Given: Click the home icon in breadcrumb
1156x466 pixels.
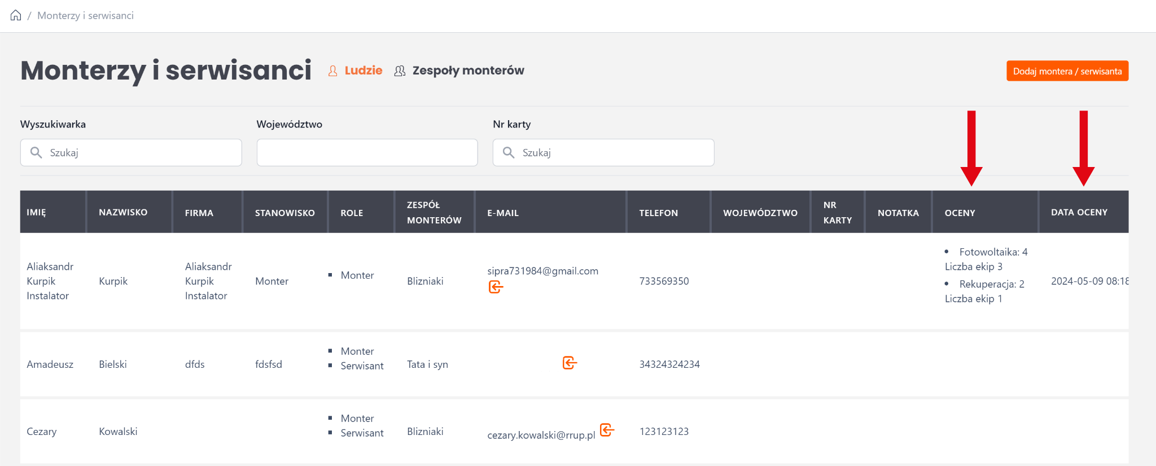Looking at the screenshot, I should point(16,15).
